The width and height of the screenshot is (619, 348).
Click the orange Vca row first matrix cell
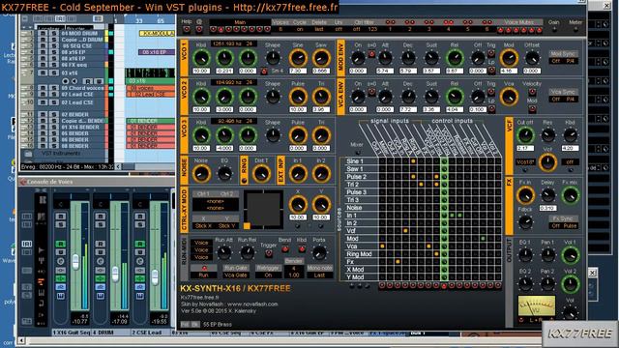tap(382, 246)
